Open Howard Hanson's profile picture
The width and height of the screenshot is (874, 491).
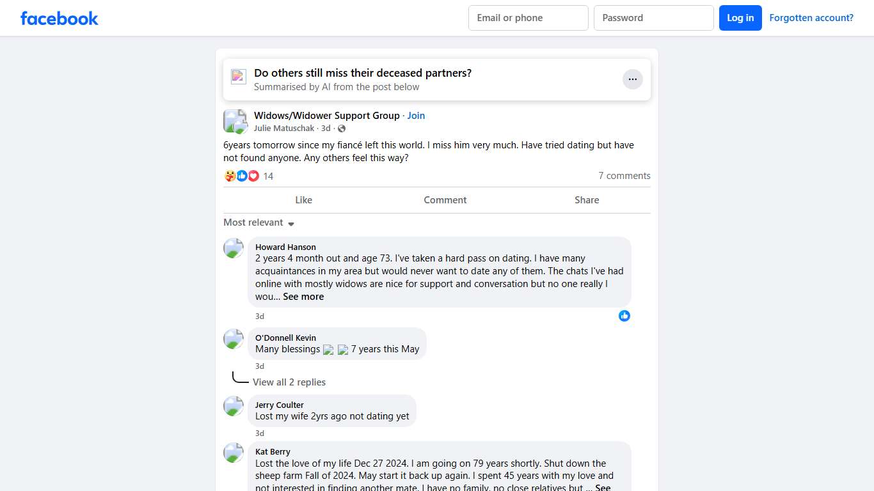coord(234,248)
